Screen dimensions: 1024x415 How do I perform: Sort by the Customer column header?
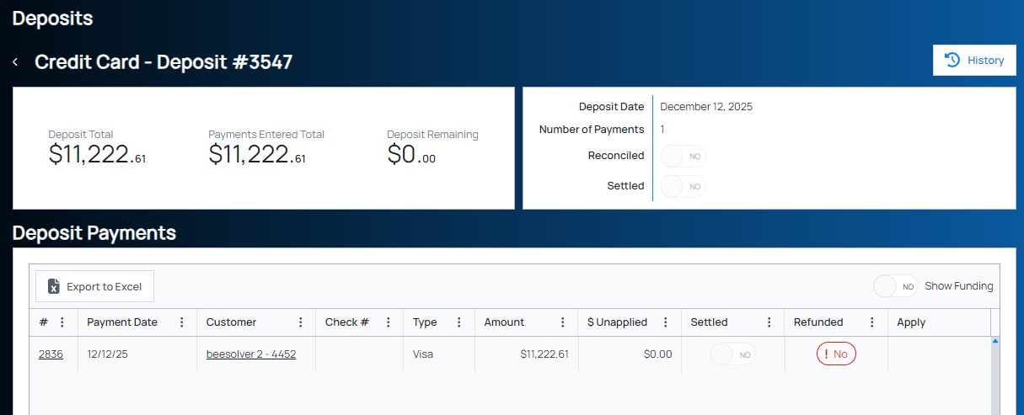click(231, 322)
